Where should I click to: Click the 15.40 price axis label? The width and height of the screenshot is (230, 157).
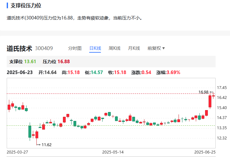tap(222, 108)
